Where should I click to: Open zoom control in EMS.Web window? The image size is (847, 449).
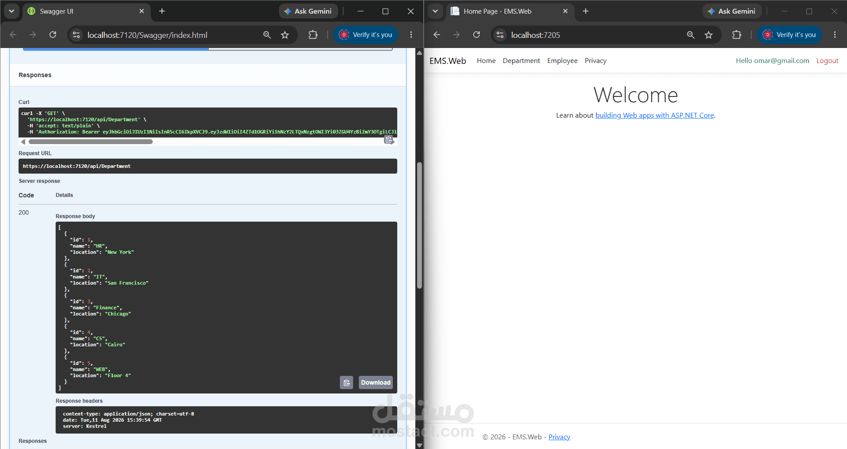tap(691, 35)
